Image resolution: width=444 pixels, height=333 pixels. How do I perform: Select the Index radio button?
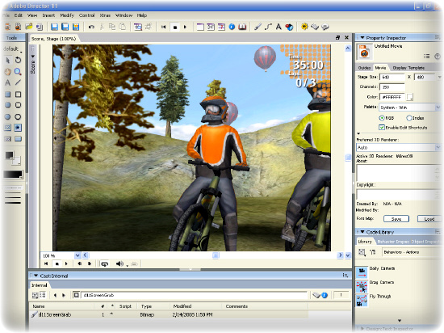pyautogui.click(x=409, y=118)
